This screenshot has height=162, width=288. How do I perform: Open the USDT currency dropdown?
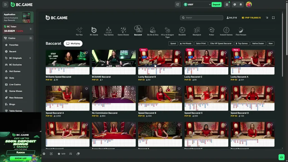click(x=197, y=5)
